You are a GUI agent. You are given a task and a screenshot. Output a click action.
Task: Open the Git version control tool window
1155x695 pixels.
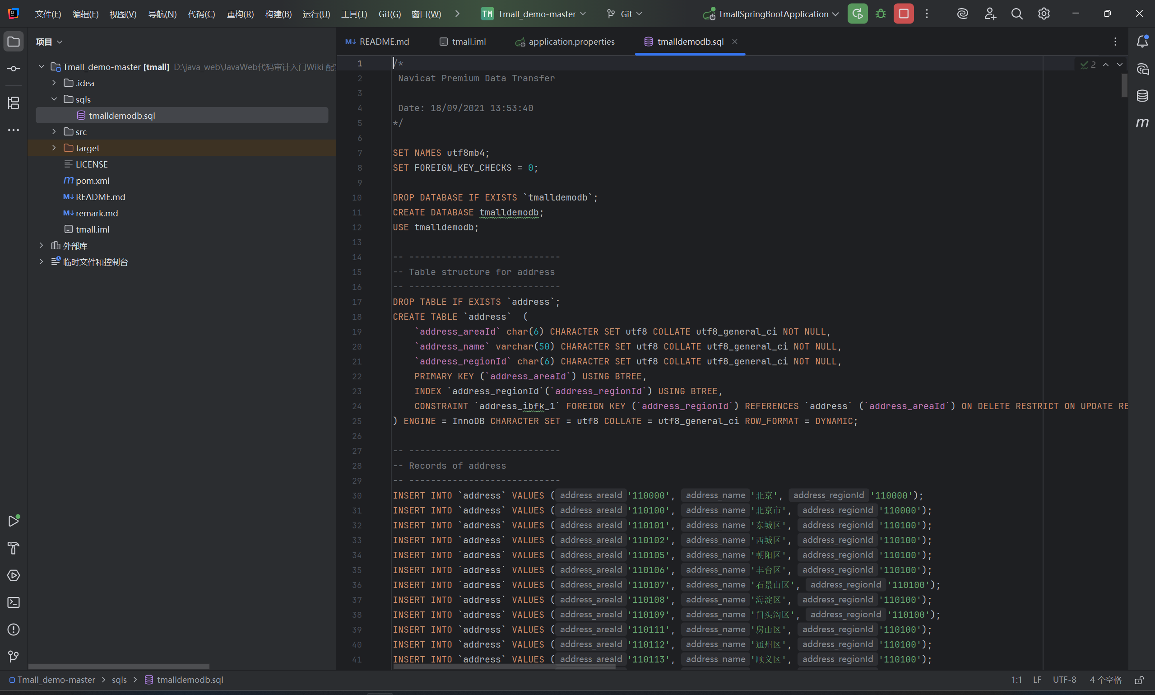[x=13, y=657]
